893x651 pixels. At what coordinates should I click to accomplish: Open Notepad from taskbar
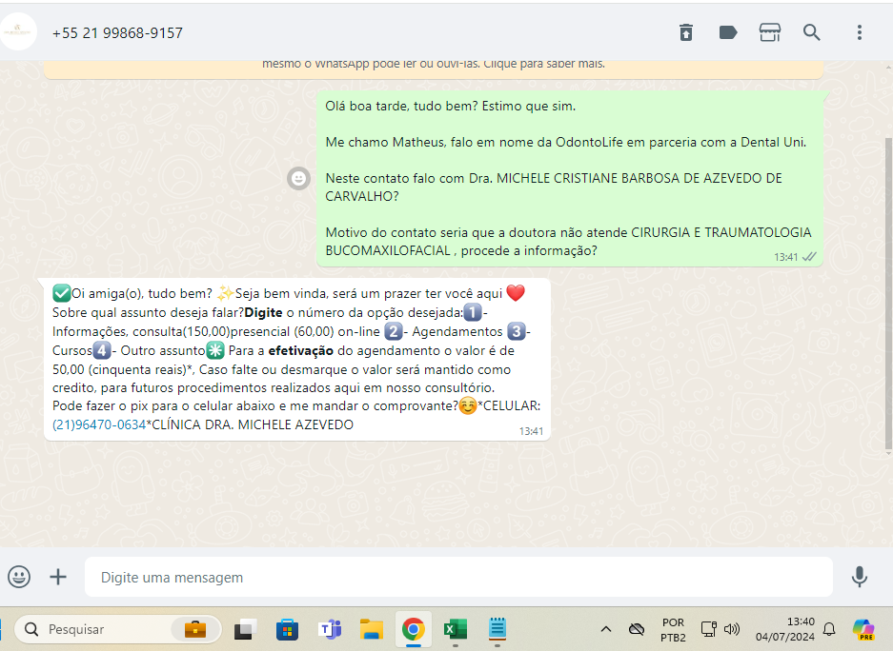click(497, 629)
